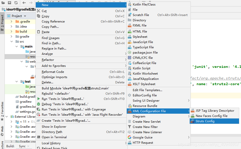The height and width of the screenshot is (149, 241).
Task: Click the JavaScript File icon
Action: click(130, 42)
